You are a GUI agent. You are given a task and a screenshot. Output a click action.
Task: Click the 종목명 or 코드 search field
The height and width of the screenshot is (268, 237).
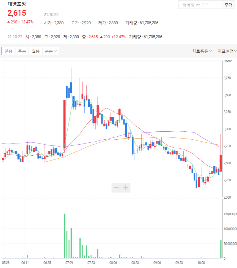click(x=200, y=5)
